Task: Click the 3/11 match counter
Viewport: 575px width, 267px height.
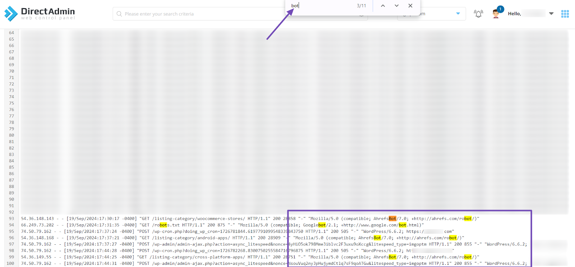Action: 361,6
